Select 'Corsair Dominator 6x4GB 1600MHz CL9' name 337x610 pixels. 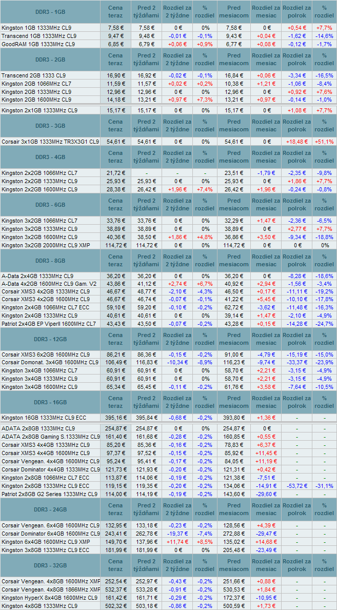50,534
